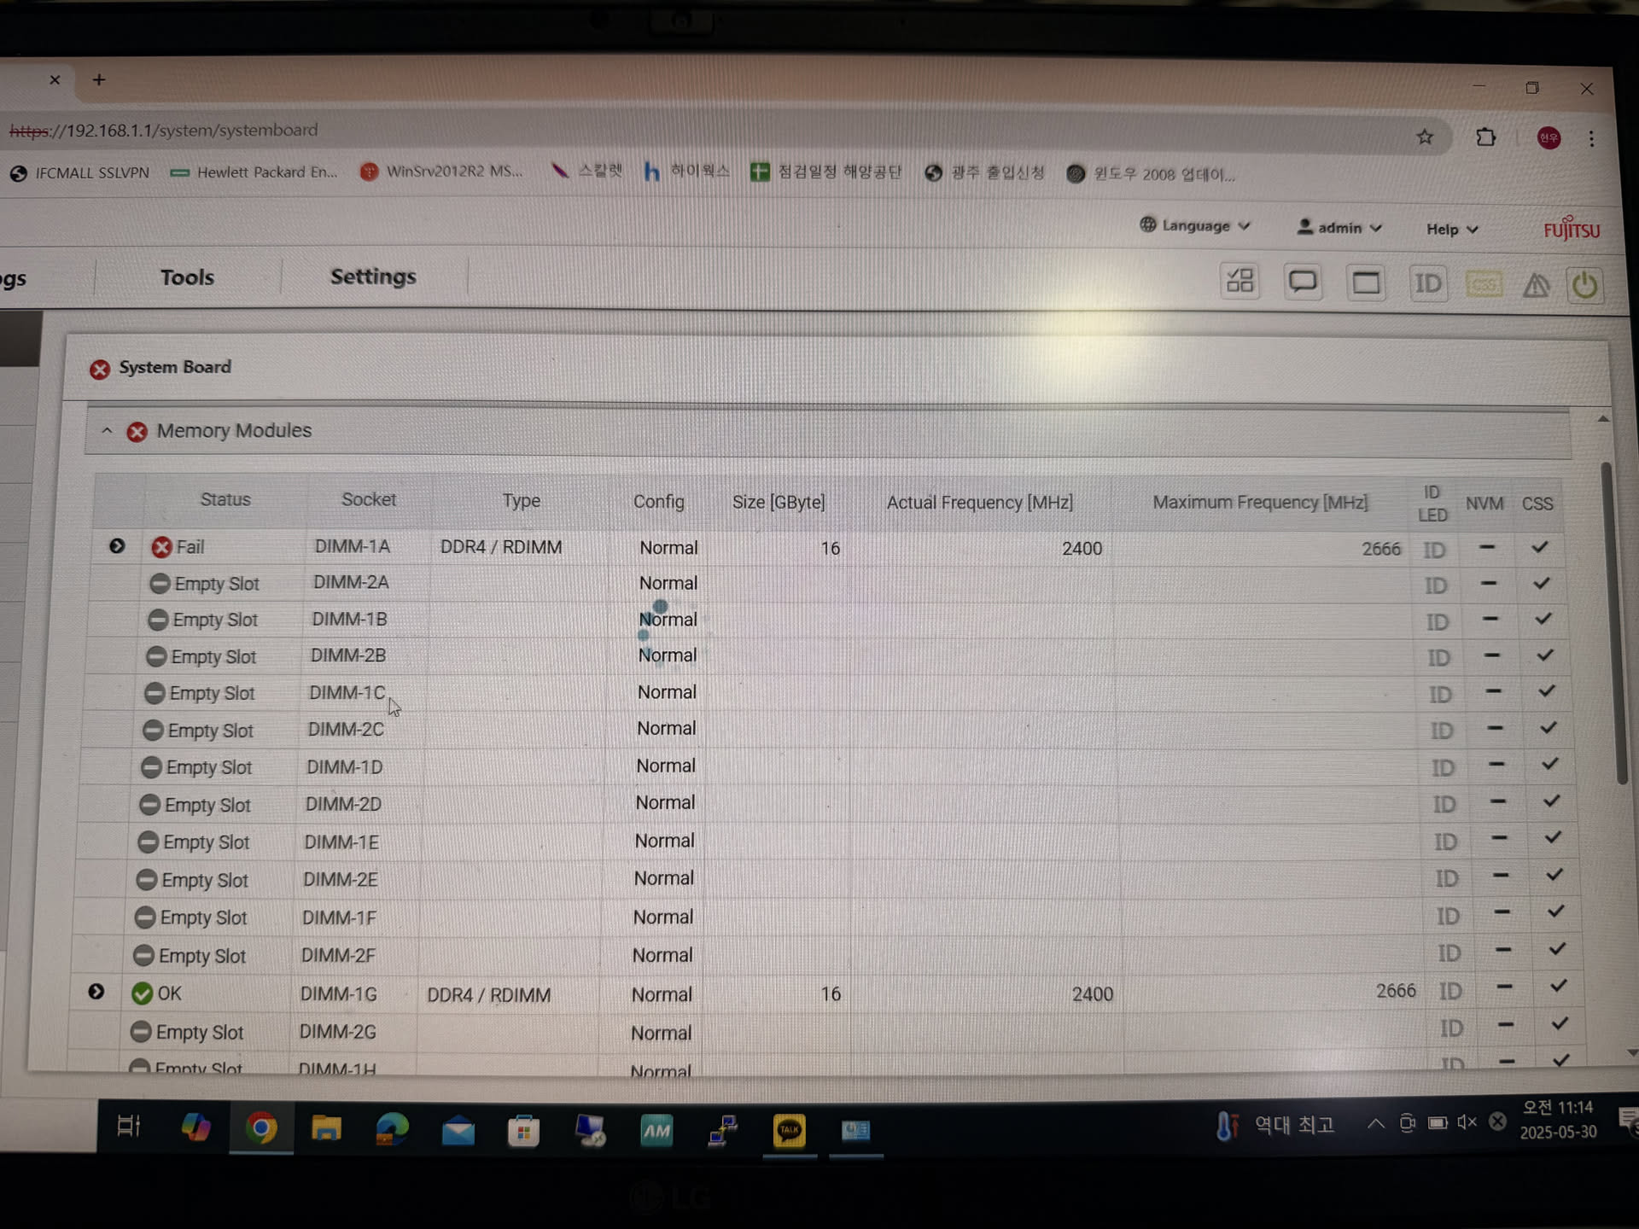Bookmark page with the star icon

point(1425,137)
